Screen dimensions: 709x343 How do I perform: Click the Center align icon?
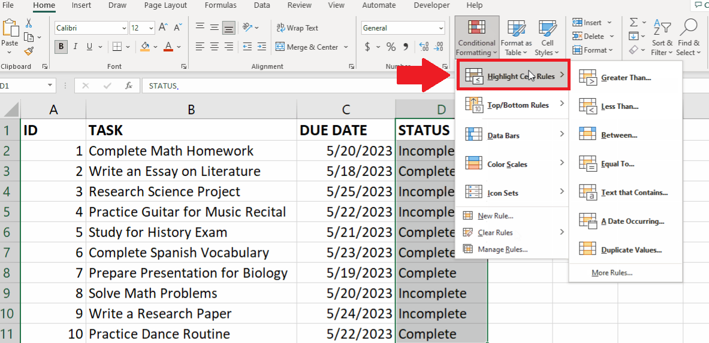pos(215,47)
